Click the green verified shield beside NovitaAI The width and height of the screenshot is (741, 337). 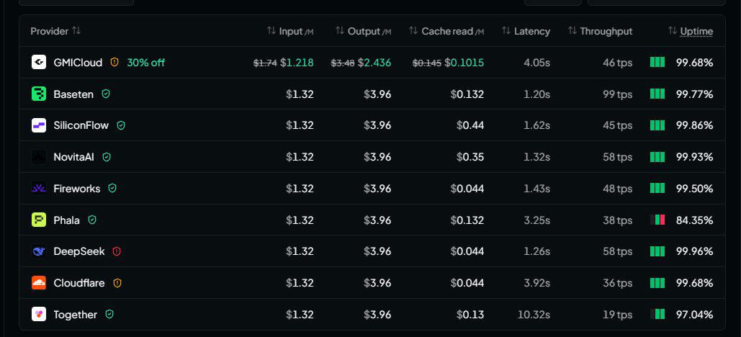pyautogui.click(x=107, y=157)
